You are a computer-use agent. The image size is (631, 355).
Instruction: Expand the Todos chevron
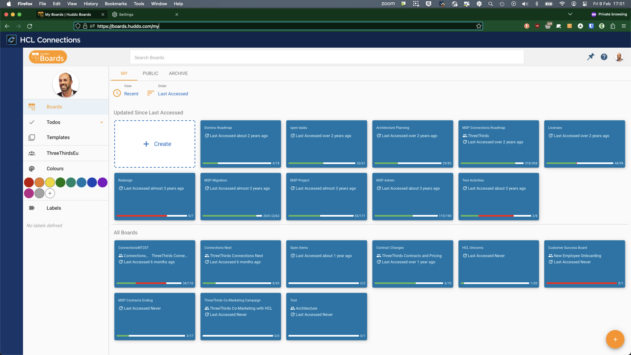click(102, 122)
